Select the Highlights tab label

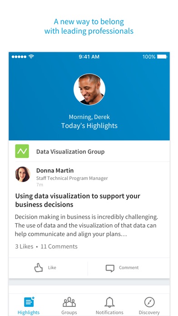pos(29,312)
